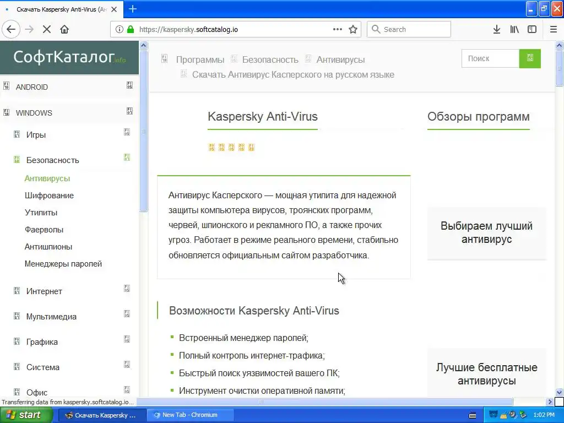Click the СофтКаталог logo

click(69, 57)
